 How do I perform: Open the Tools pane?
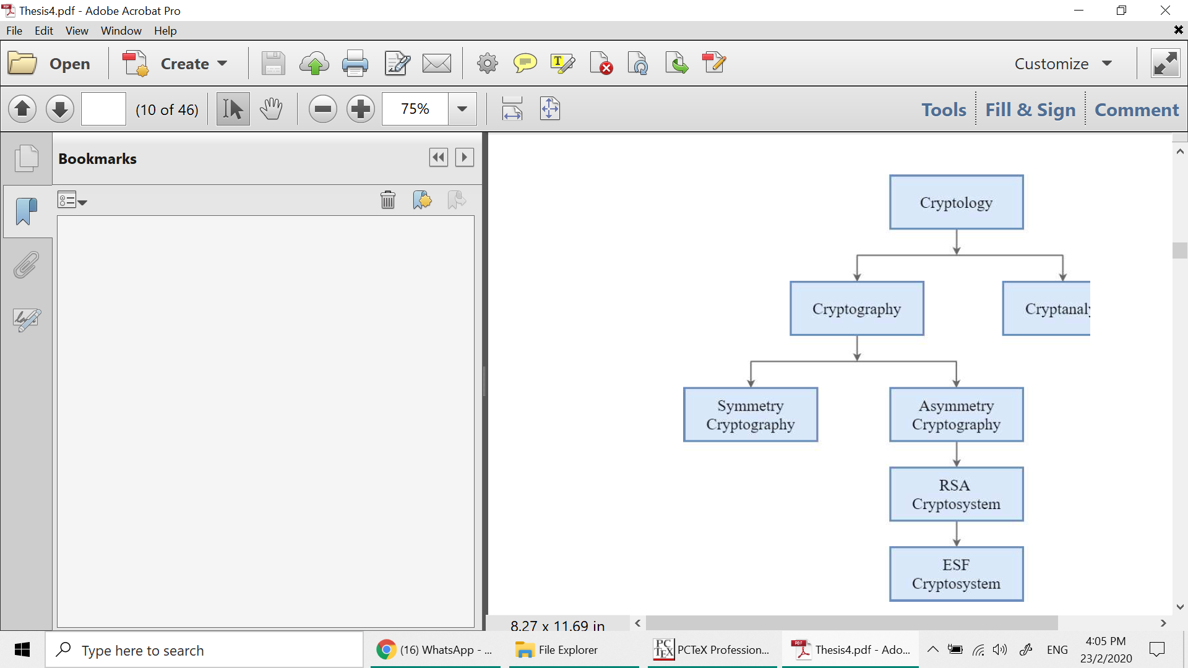[x=944, y=109]
